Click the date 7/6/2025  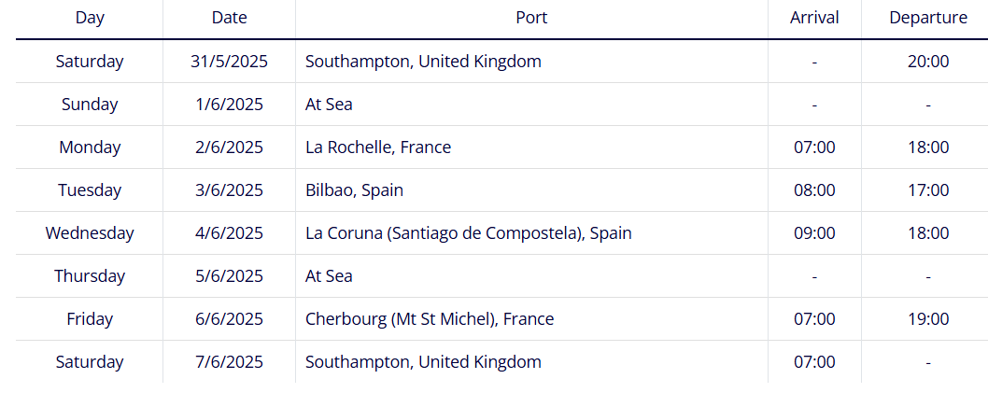click(230, 362)
